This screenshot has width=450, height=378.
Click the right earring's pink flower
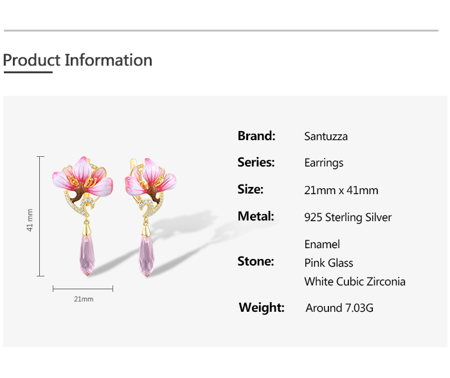coord(152,177)
